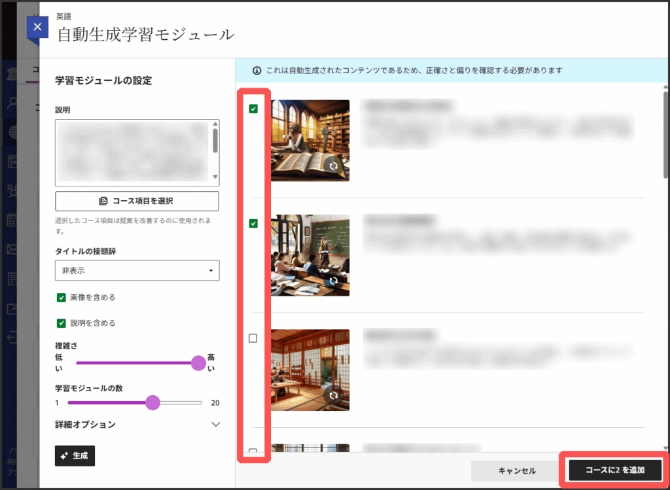This screenshot has height=490, width=670.
Task: Close the auto-generate learning module panel
Action: 37,27
